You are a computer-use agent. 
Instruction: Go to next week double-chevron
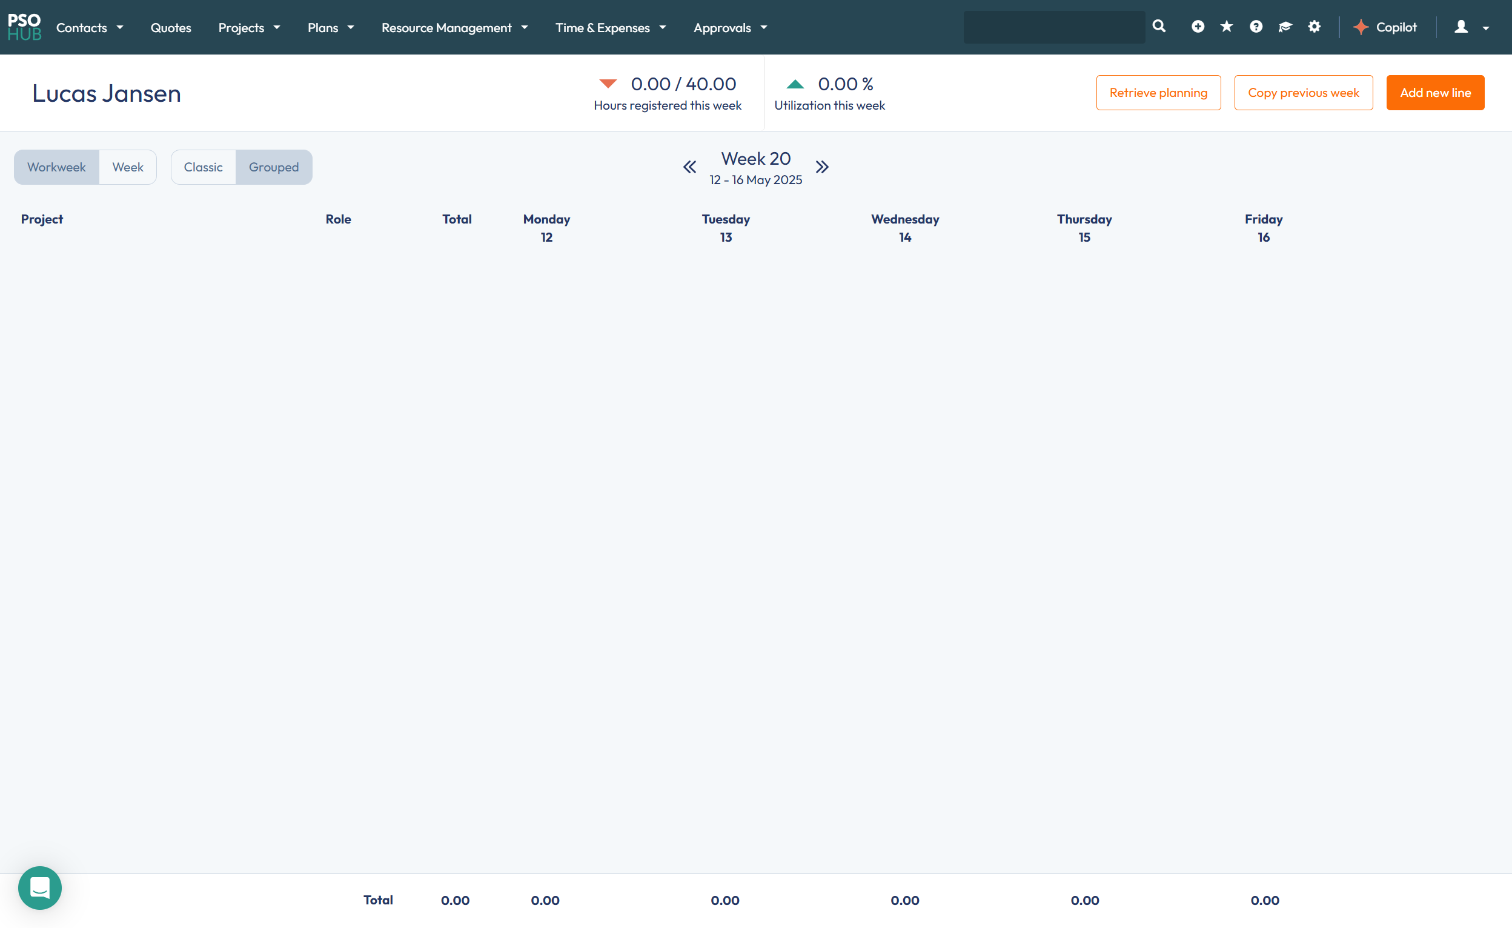point(822,167)
